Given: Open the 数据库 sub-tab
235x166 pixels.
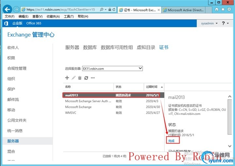Looking at the screenshot, I should coord(90,47).
